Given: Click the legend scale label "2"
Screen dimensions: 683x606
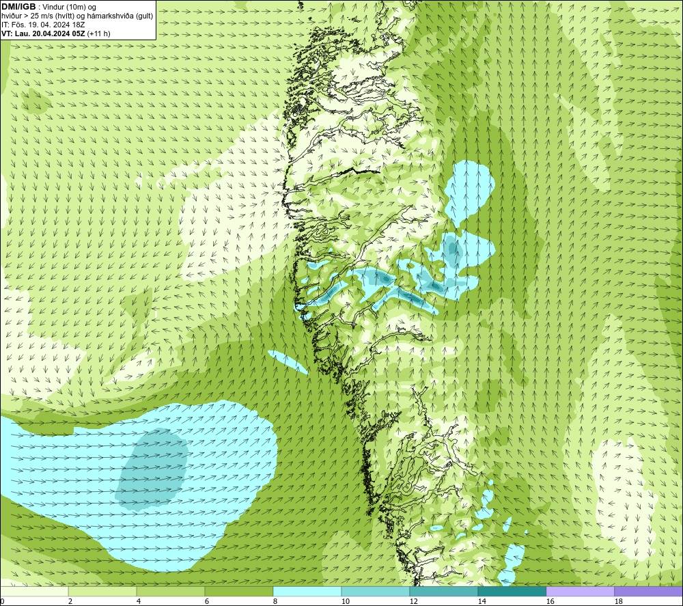Looking at the screenshot, I should coord(70,602).
